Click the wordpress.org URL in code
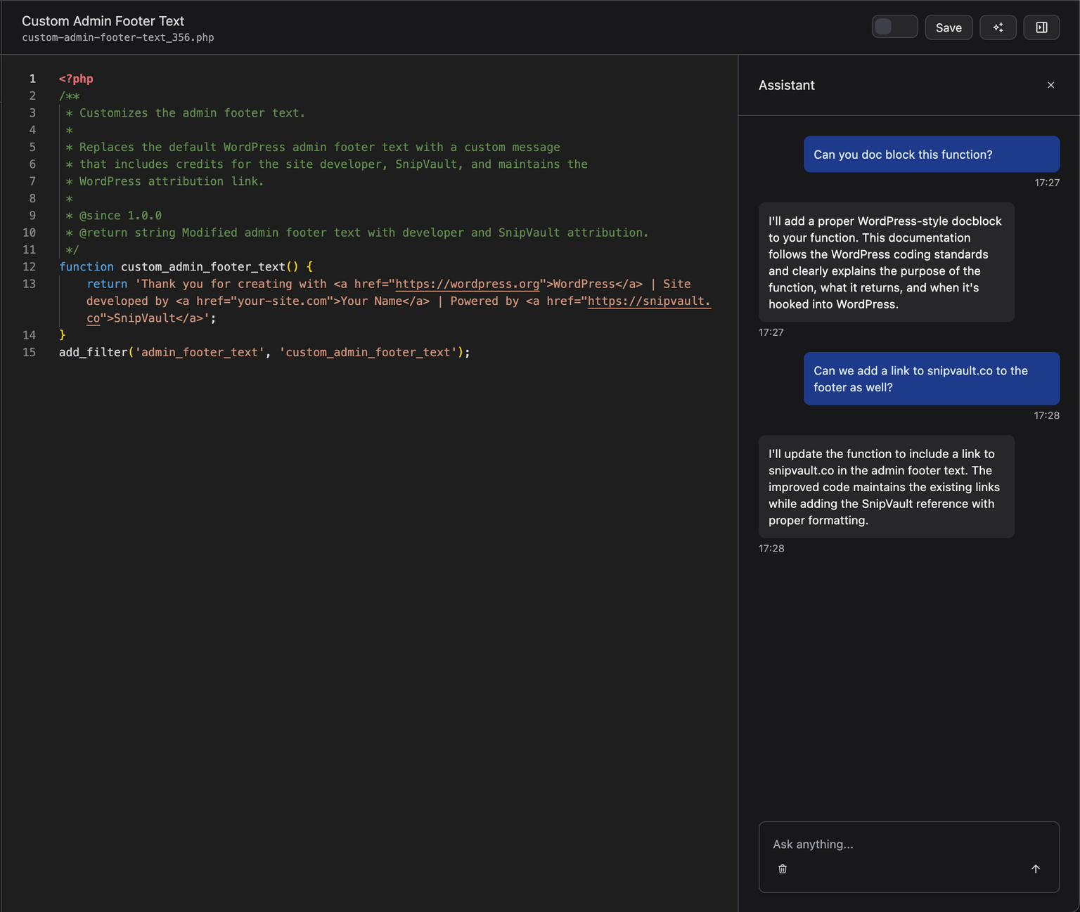 468,284
